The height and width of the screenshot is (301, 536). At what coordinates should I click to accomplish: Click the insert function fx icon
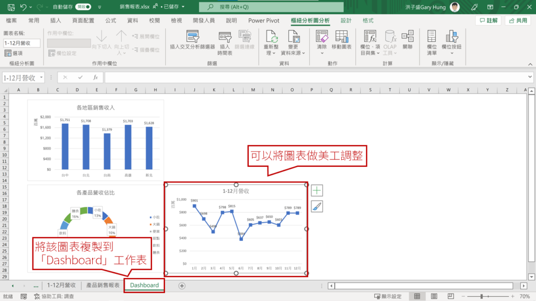click(95, 77)
